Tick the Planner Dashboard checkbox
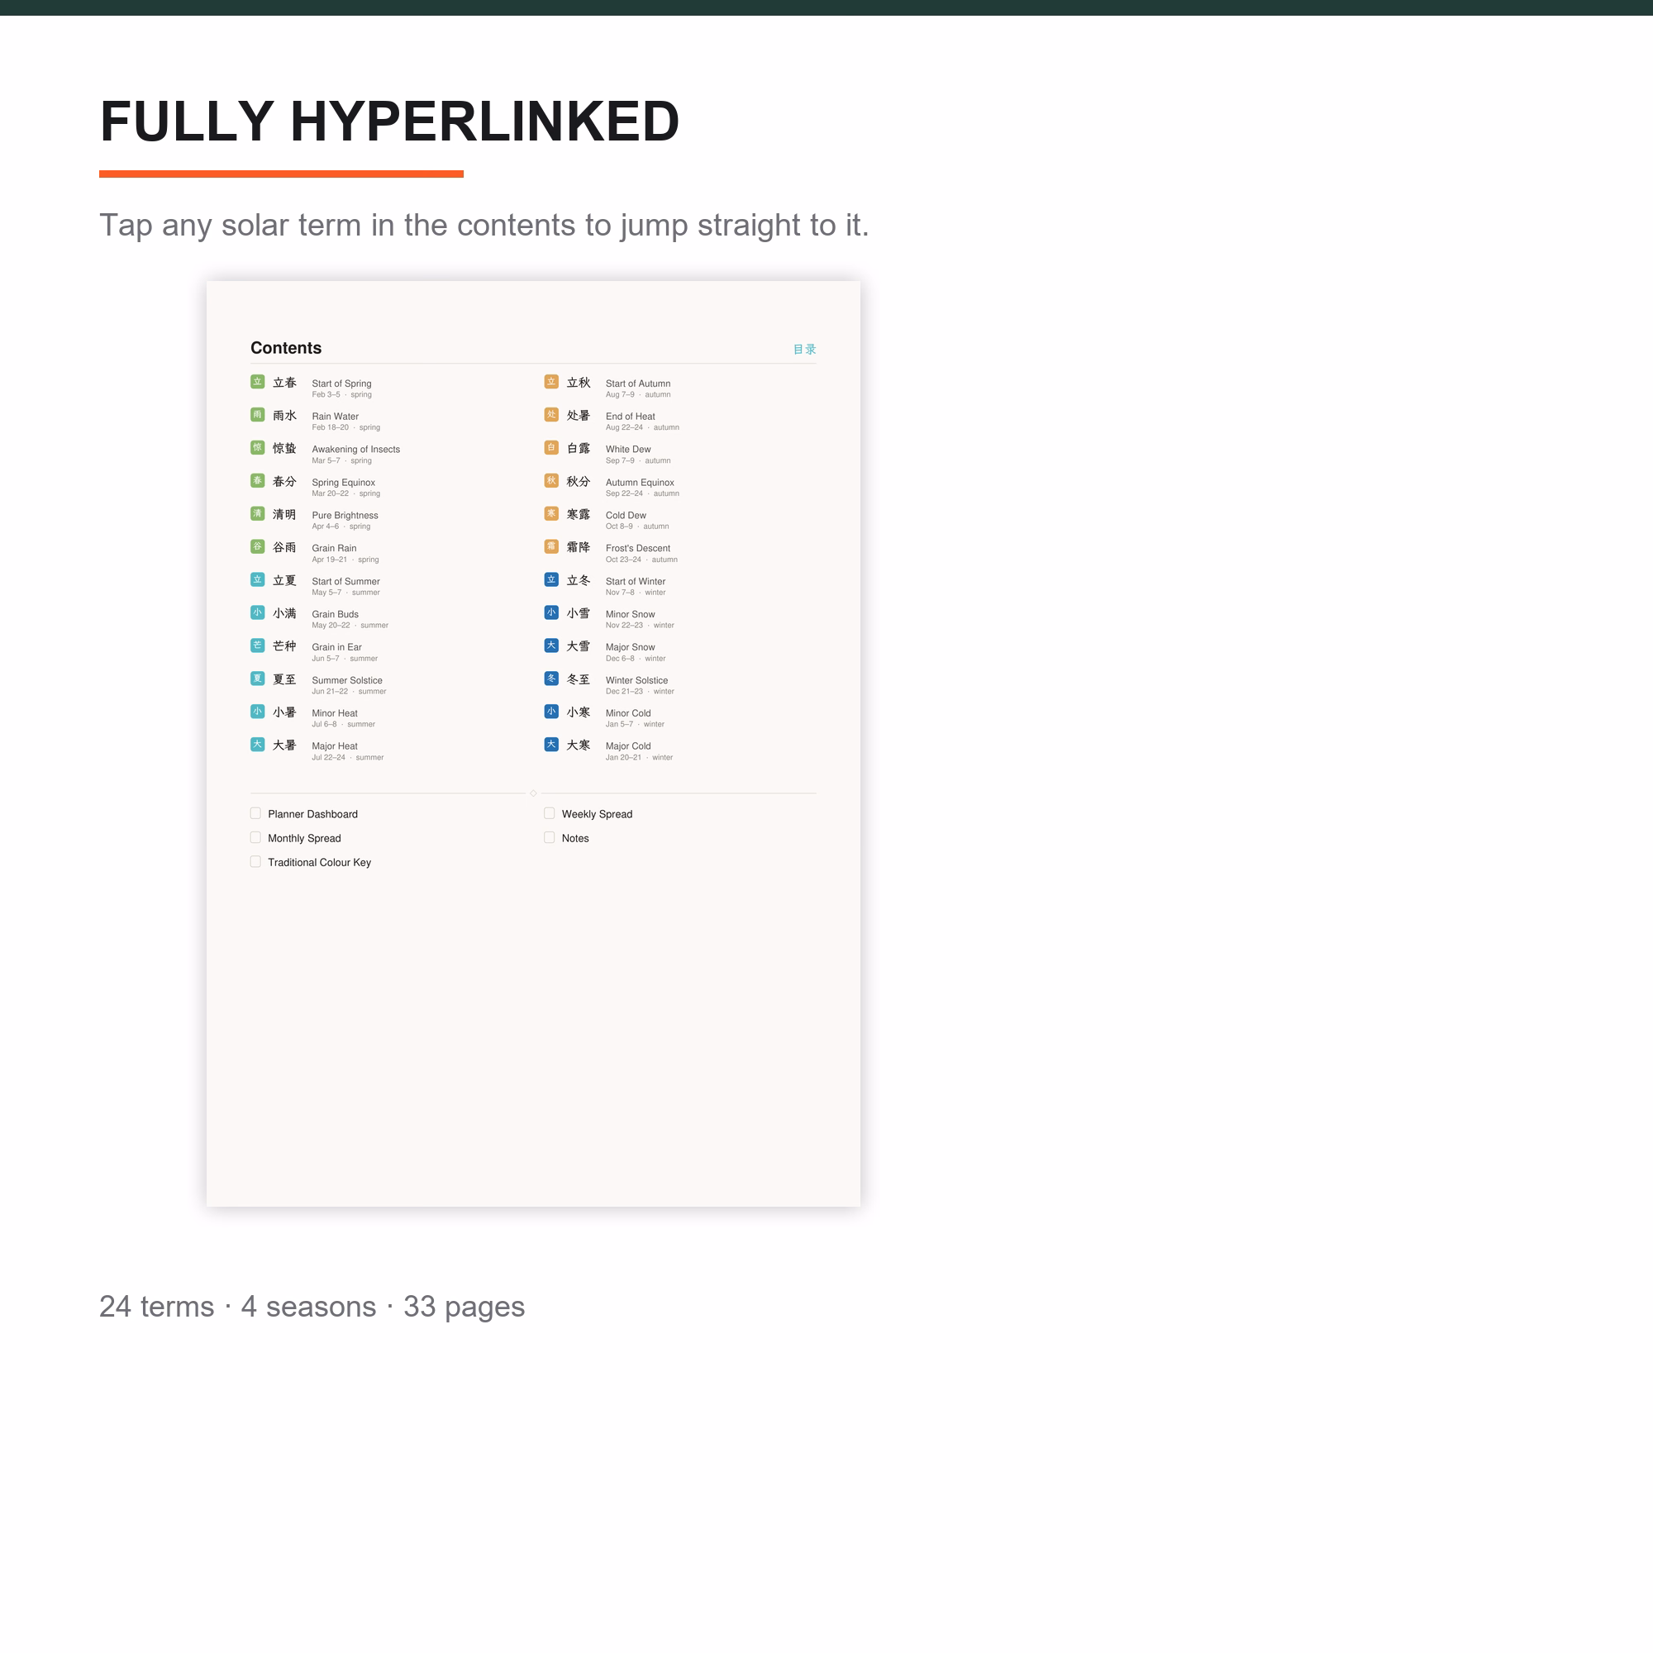The image size is (1653, 1653). 255,813
